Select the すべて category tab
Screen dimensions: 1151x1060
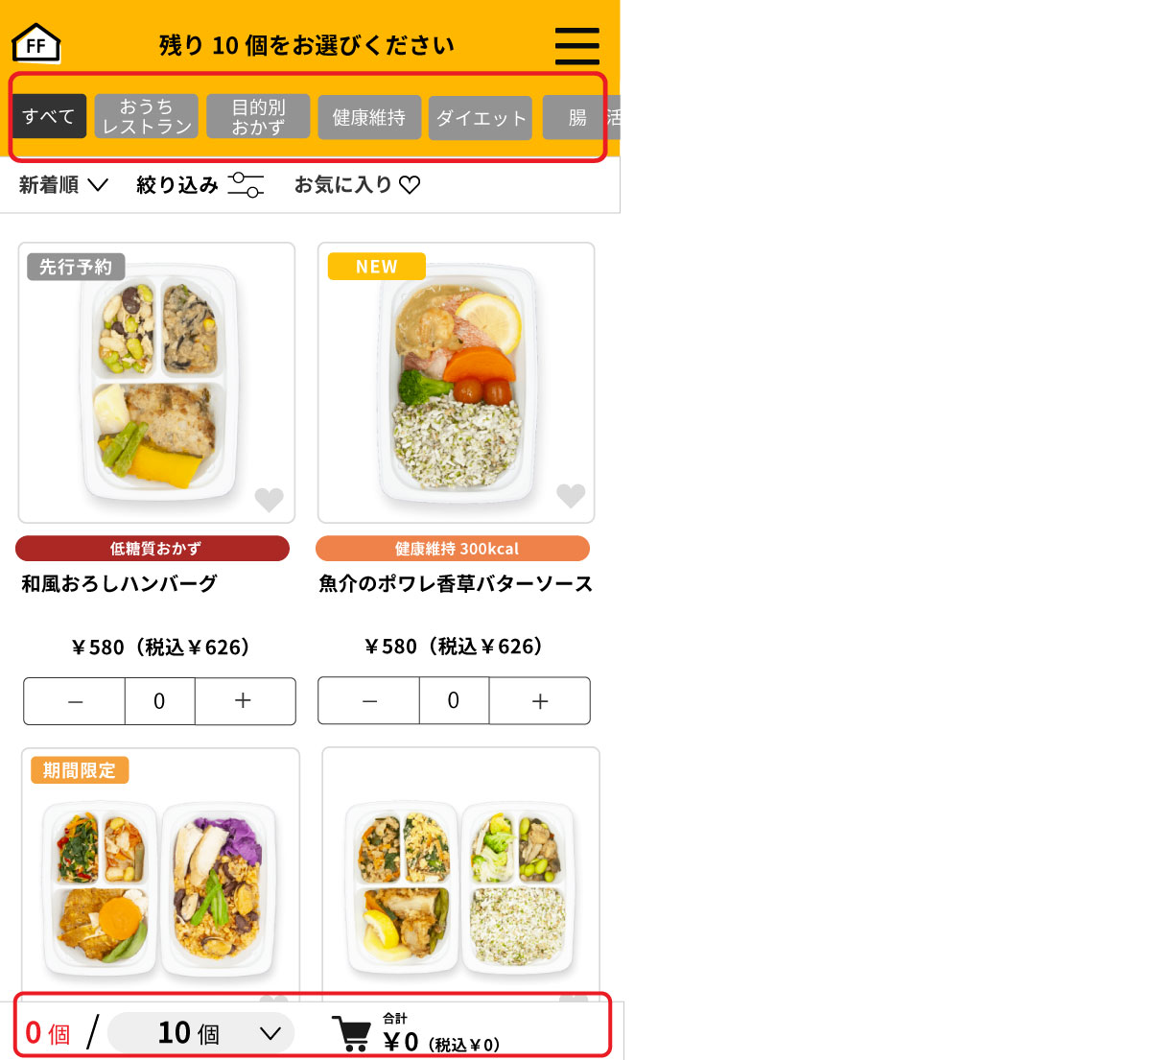49,116
